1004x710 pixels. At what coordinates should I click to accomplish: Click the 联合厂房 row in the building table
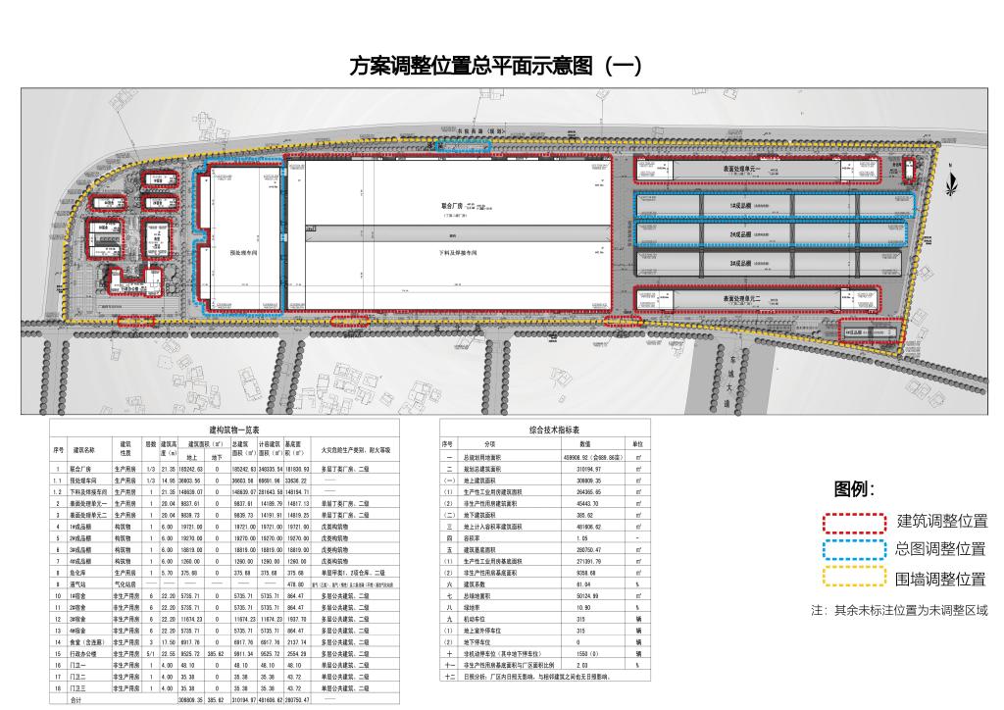pos(225,469)
